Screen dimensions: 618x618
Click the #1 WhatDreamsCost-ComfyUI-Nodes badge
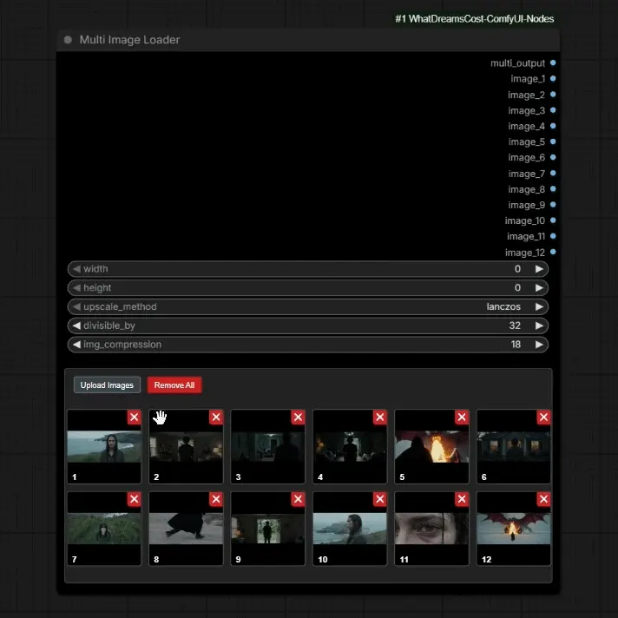click(475, 18)
